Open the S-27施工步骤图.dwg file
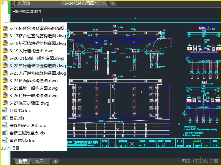The image size is (222, 166). click(29, 103)
